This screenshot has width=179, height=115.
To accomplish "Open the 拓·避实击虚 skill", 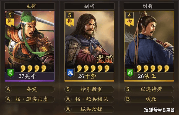I will [x=30, y=99].
